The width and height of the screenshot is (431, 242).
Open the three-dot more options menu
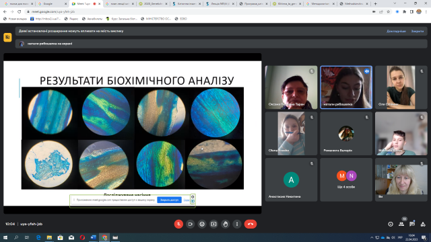[x=237, y=224]
